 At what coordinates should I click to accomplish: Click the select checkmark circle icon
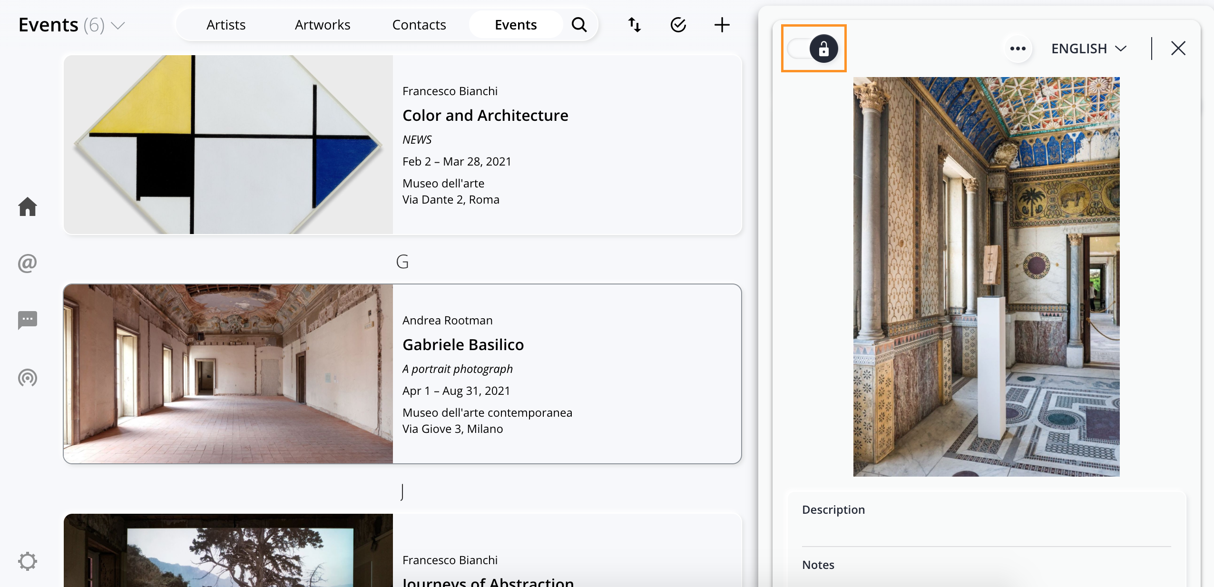678,25
